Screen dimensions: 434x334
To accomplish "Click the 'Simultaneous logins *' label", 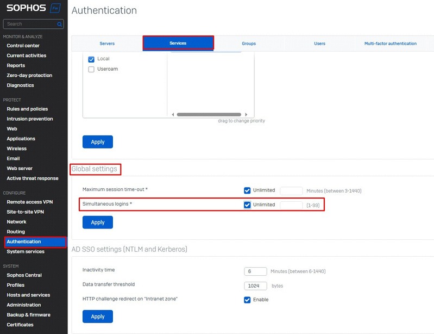I will tap(107, 204).
